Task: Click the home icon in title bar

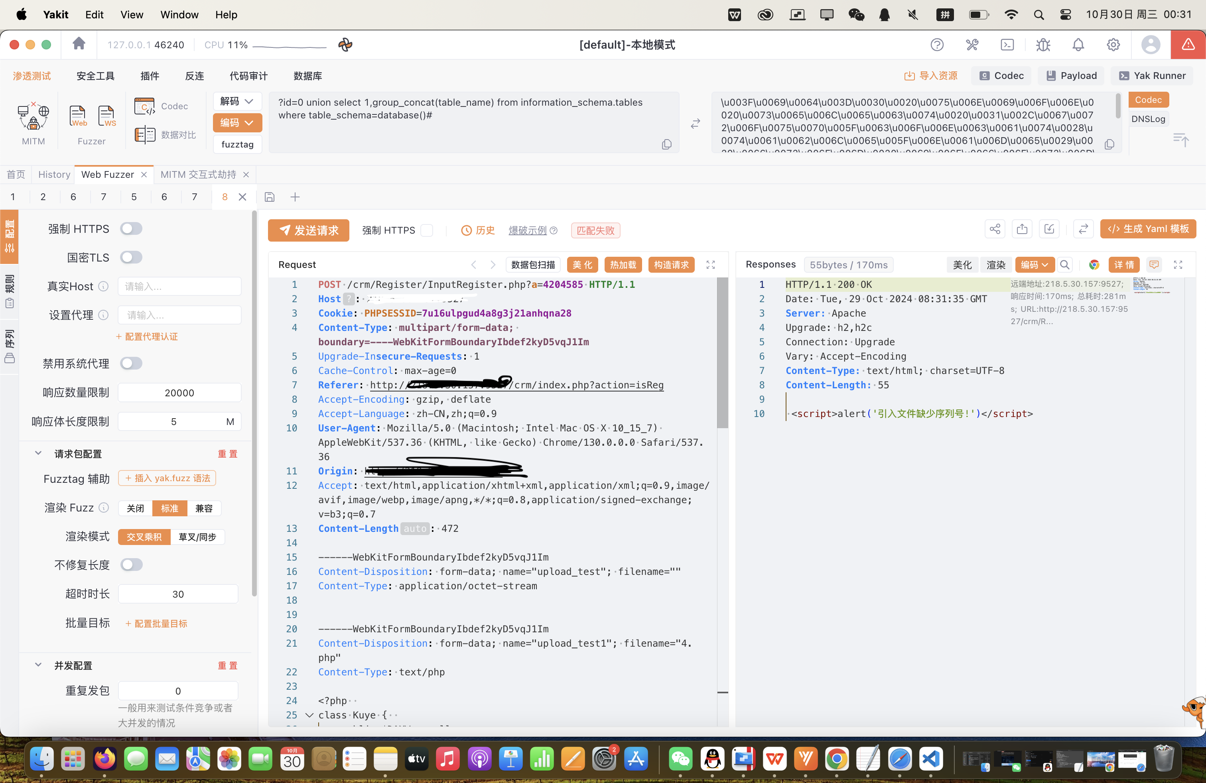Action: pyautogui.click(x=79, y=44)
